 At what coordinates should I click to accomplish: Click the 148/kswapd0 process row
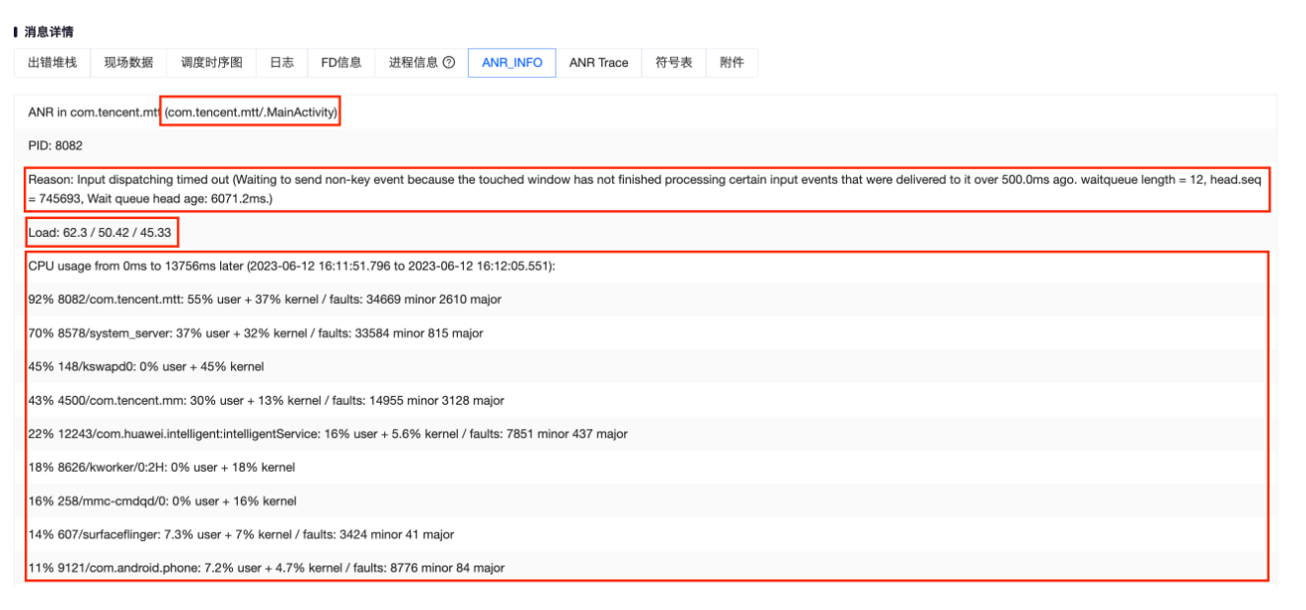tap(146, 366)
